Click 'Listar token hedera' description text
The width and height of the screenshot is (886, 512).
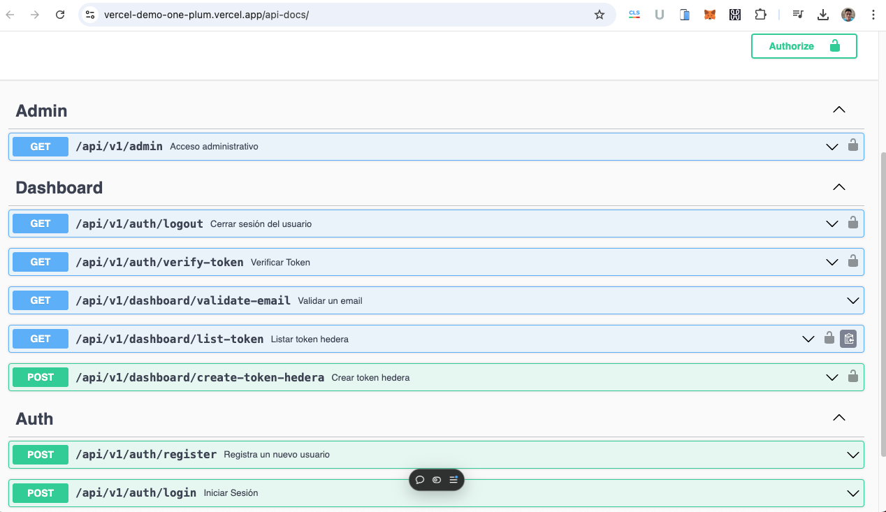point(310,339)
